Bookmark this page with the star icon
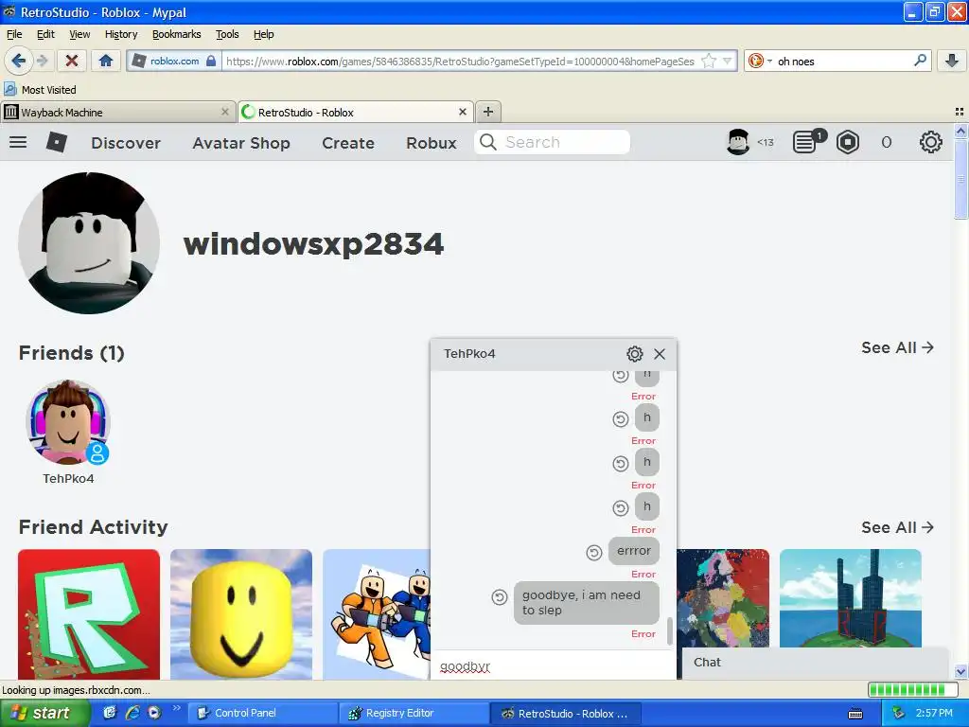Screen dimensions: 969x727 pyautogui.click(x=709, y=61)
